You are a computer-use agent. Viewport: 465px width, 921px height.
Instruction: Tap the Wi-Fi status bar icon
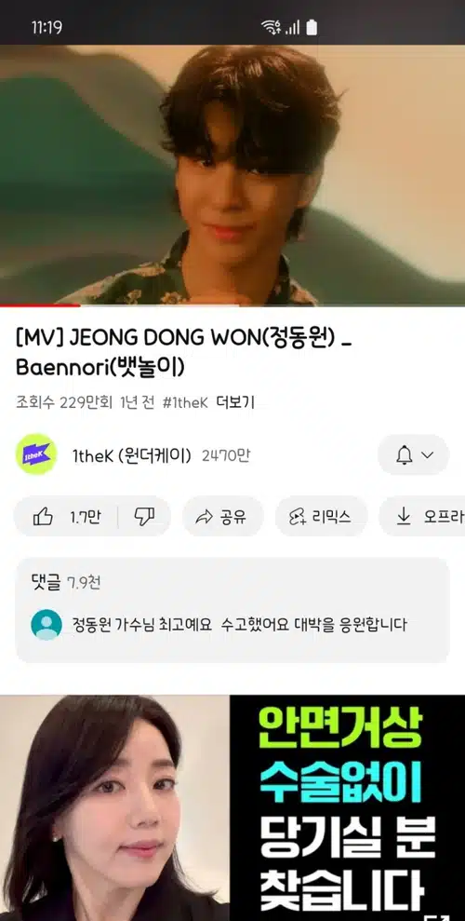click(x=271, y=27)
